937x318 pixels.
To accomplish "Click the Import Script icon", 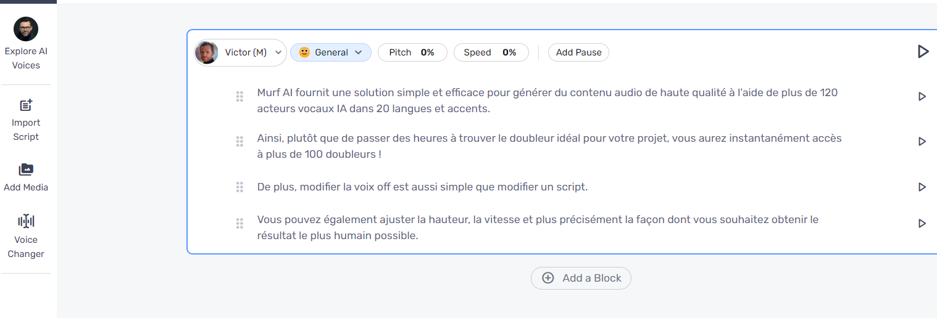I will (x=26, y=105).
